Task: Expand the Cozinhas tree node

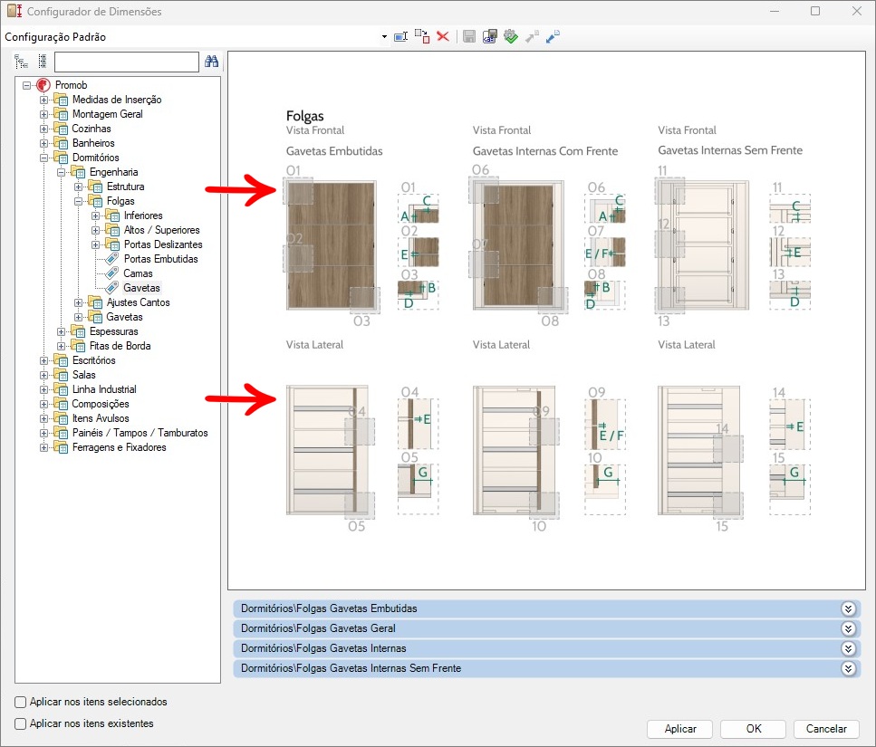Action: click(43, 129)
